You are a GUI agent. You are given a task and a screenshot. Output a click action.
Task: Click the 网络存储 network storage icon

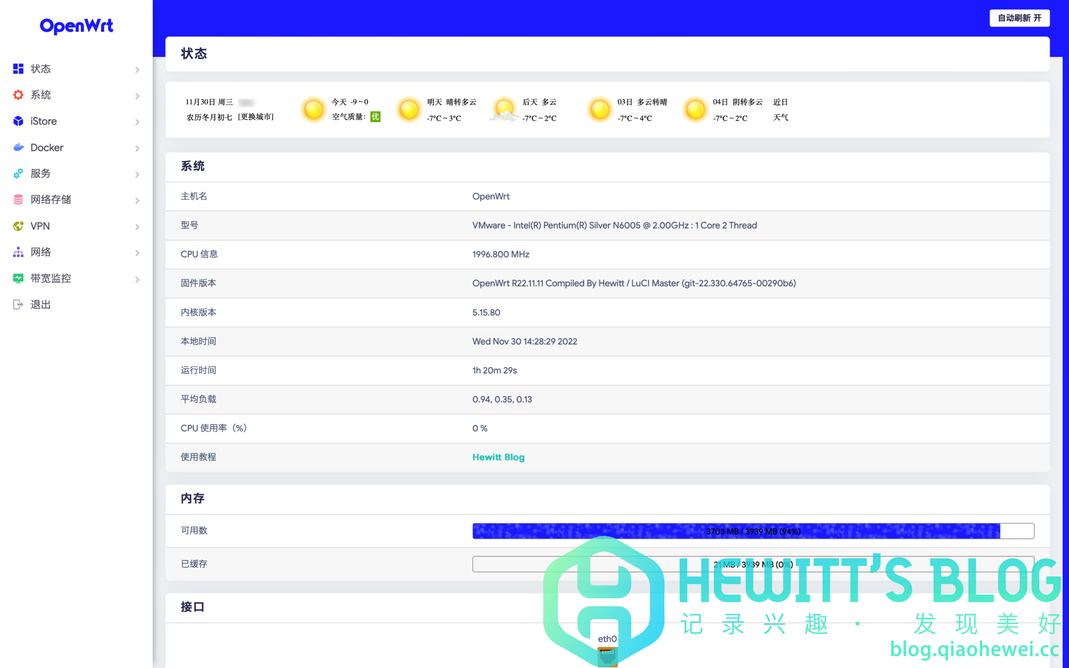click(x=18, y=199)
